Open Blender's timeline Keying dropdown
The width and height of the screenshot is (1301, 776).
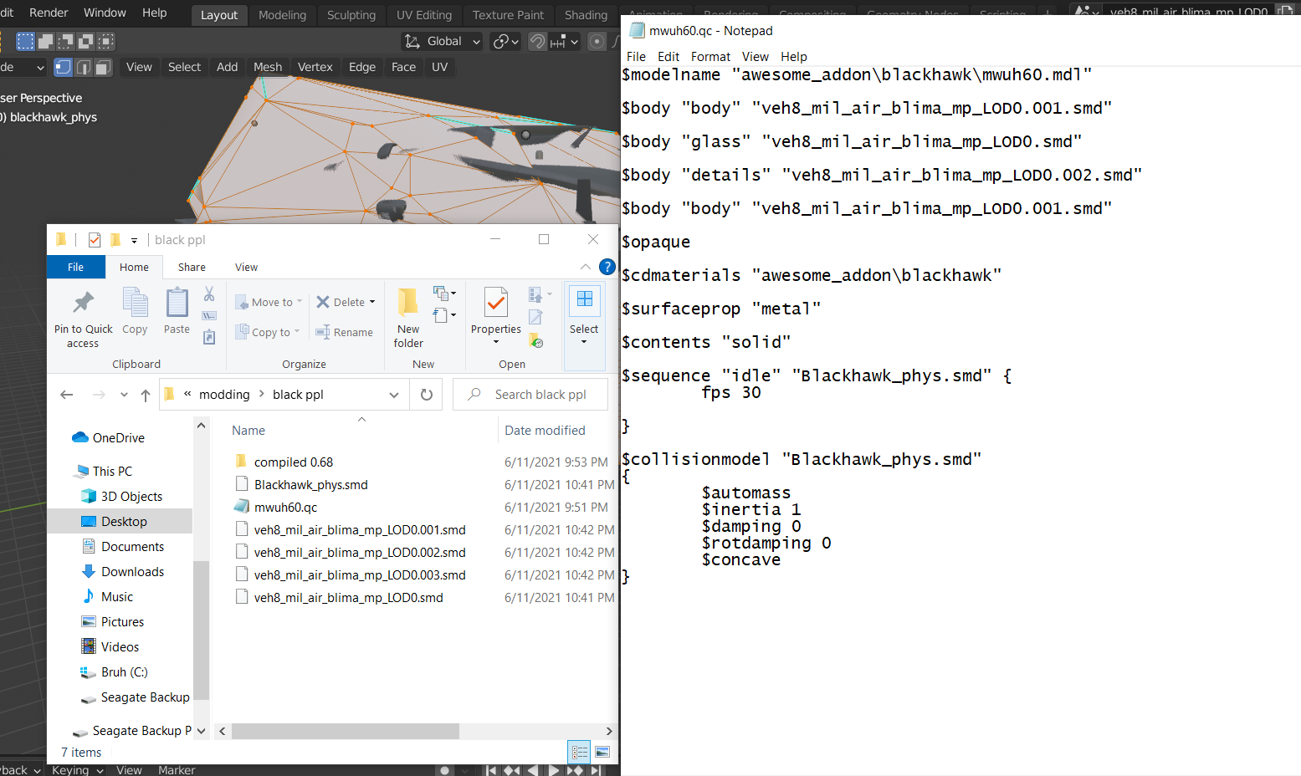coord(77,770)
